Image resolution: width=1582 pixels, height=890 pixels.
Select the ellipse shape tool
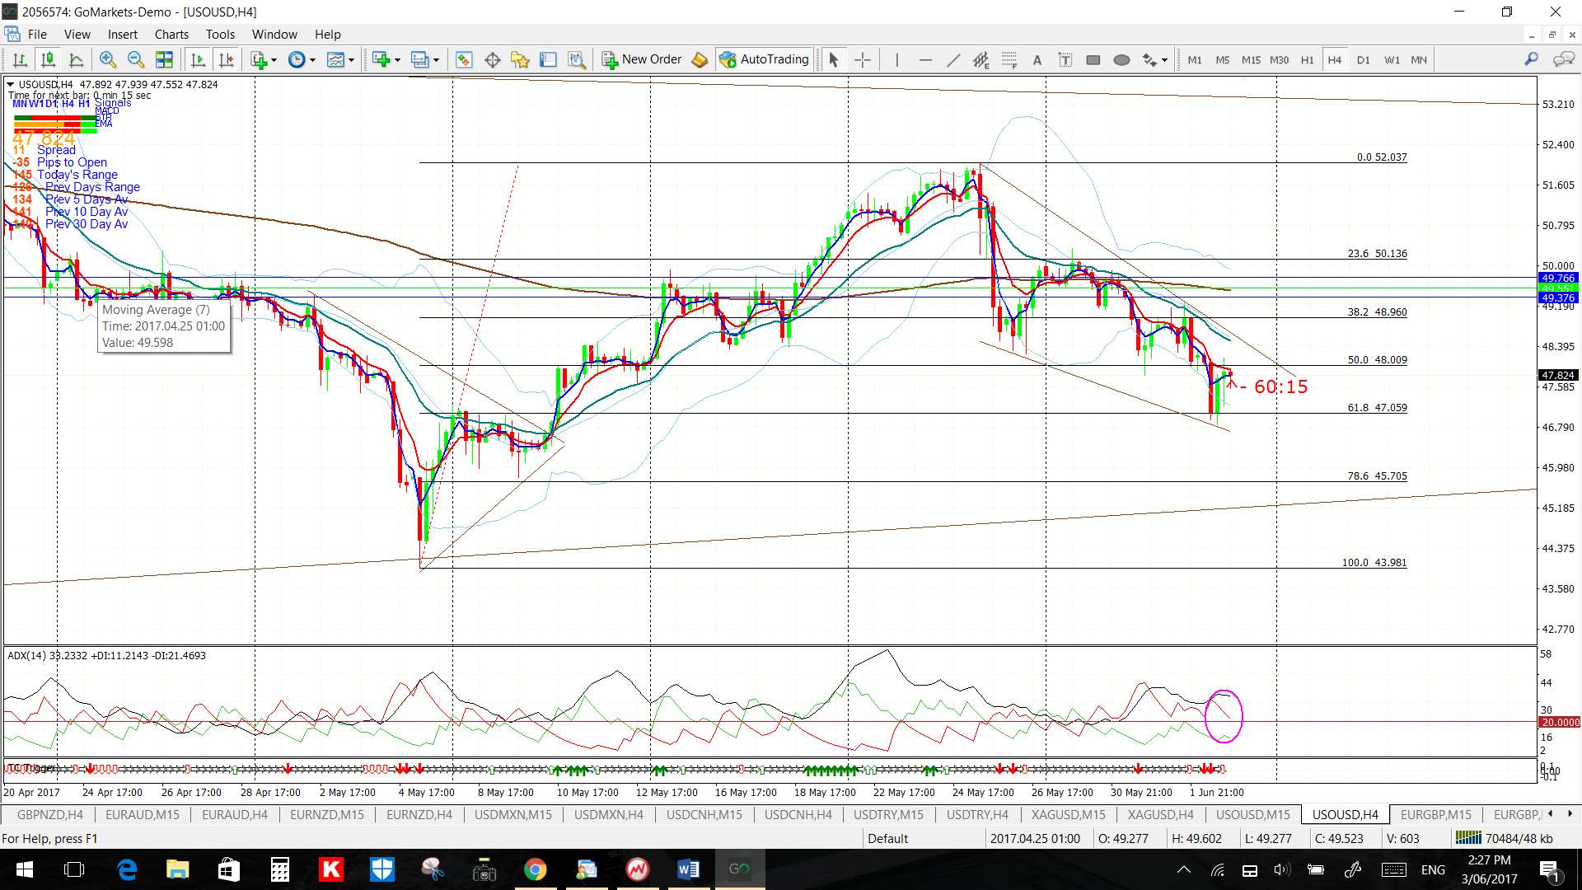pos(1121,59)
